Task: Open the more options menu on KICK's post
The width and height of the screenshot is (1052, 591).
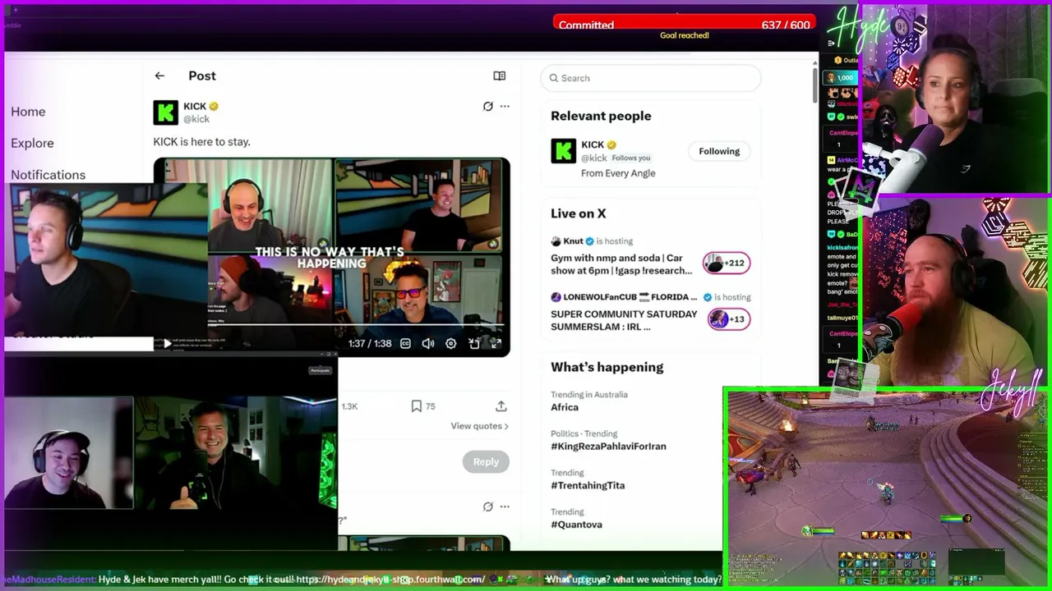Action: click(x=505, y=106)
